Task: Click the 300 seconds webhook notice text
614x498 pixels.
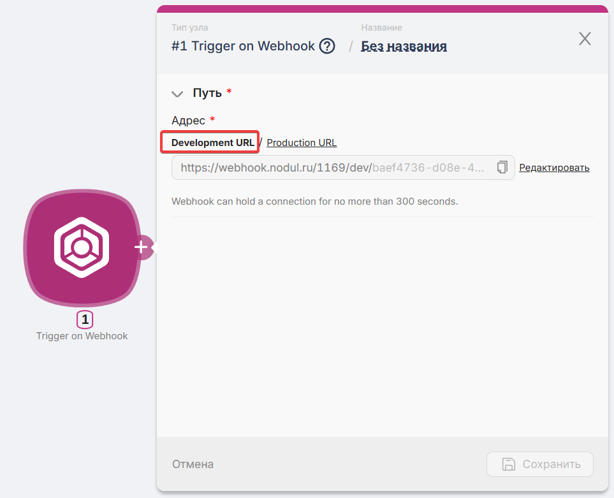Action: pyautogui.click(x=314, y=201)
